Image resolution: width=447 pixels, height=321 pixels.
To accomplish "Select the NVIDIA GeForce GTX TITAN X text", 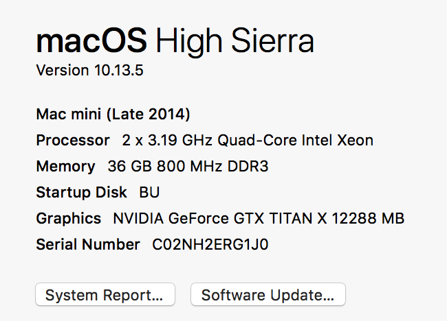I will (x=220, y=218).
